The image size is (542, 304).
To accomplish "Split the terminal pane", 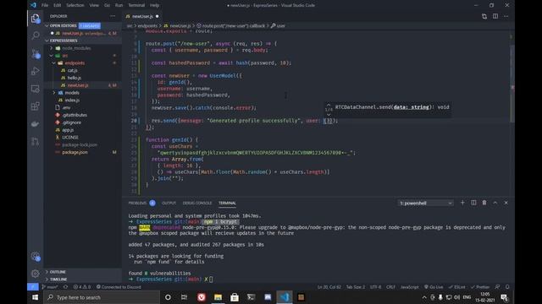I will [473, 203].
